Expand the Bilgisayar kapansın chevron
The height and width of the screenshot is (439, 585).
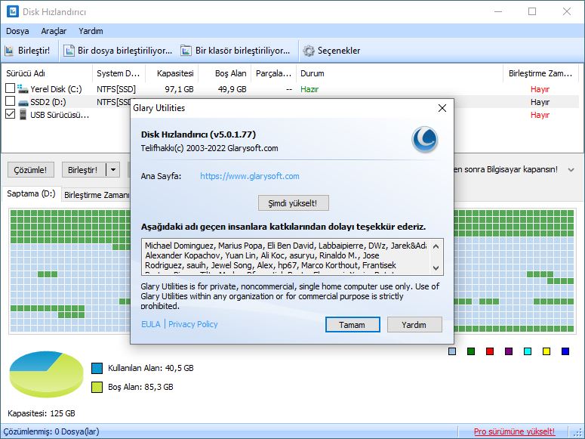pos(571,170)
